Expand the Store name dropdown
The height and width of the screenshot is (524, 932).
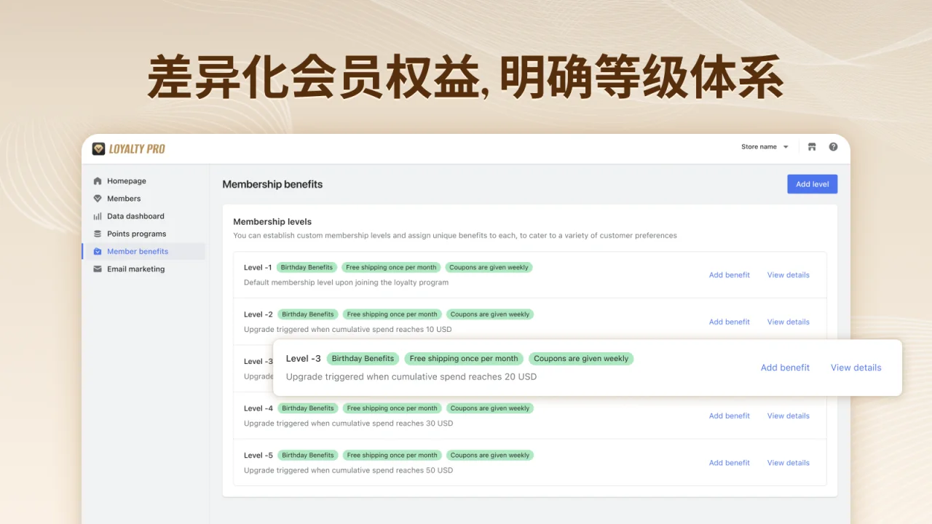click(765, 147)
